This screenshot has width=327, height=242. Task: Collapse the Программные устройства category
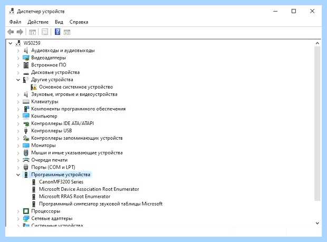[18, 175]
